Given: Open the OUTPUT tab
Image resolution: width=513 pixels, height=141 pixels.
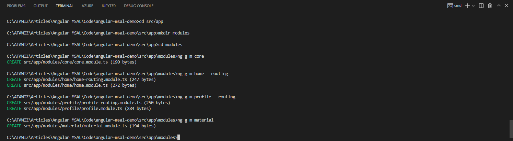Looking at the screenshot, I should tap(41, 6).
